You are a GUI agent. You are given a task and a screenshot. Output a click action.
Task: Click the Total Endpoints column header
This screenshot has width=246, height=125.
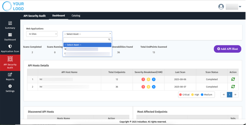point(117,72)
